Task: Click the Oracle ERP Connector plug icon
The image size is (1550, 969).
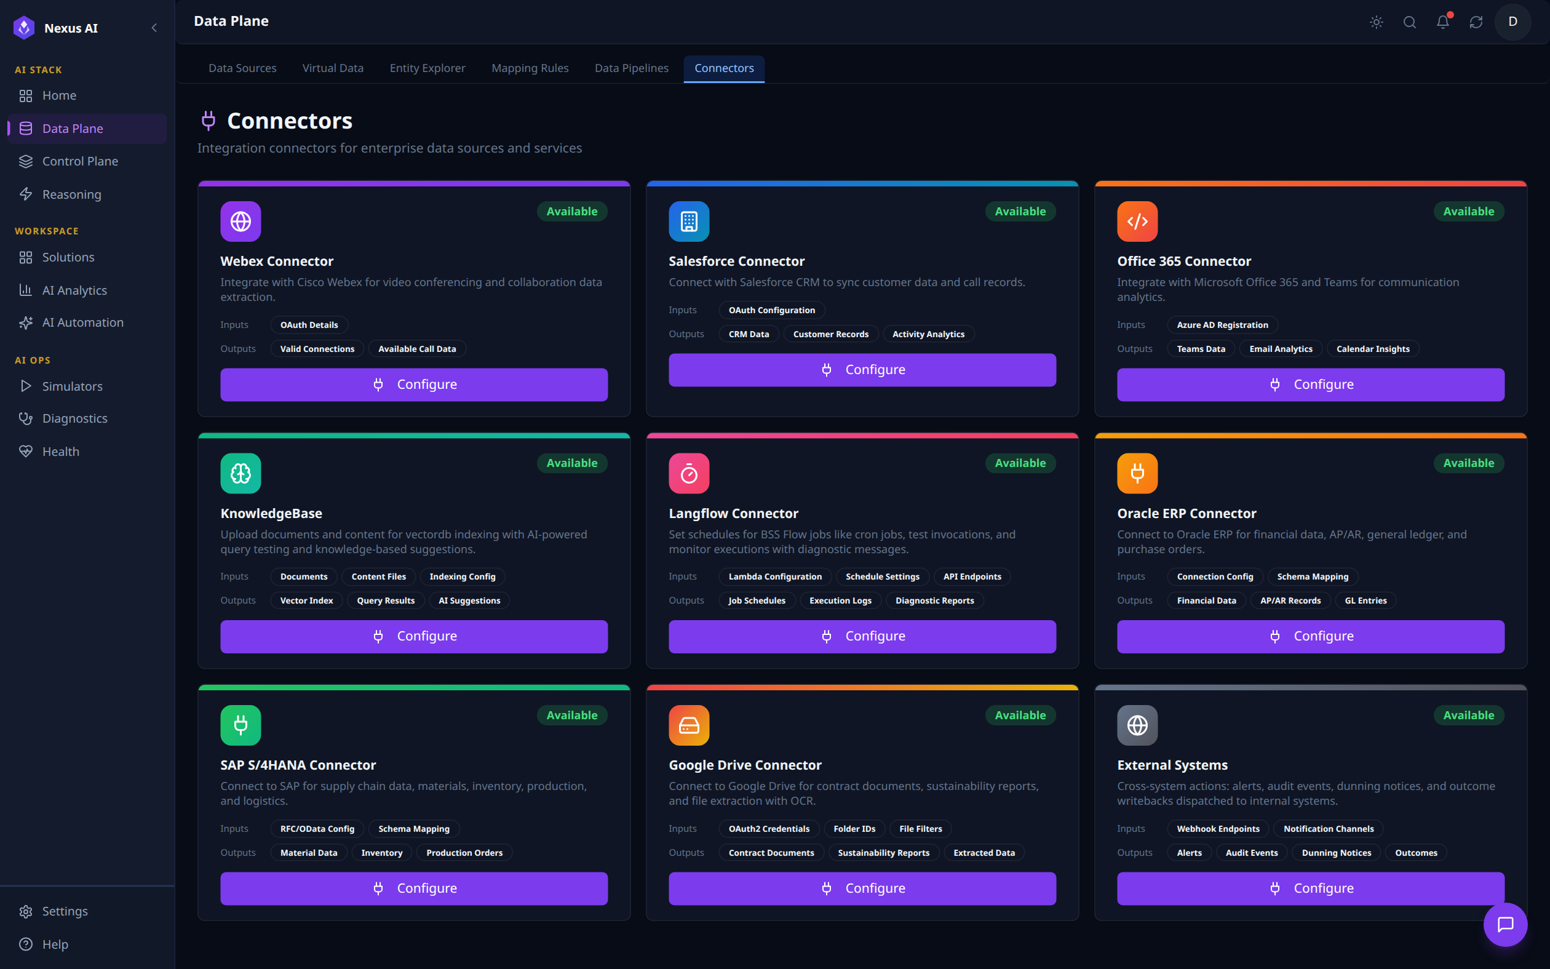Action: 1137,474
